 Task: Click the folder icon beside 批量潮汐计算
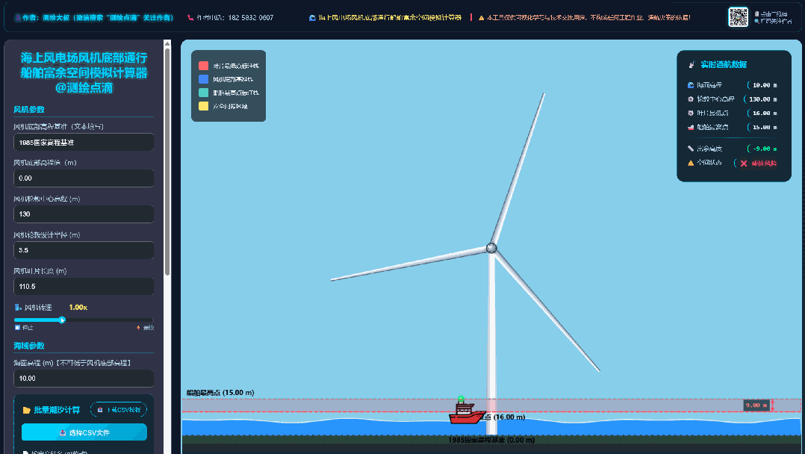point(27,410)
